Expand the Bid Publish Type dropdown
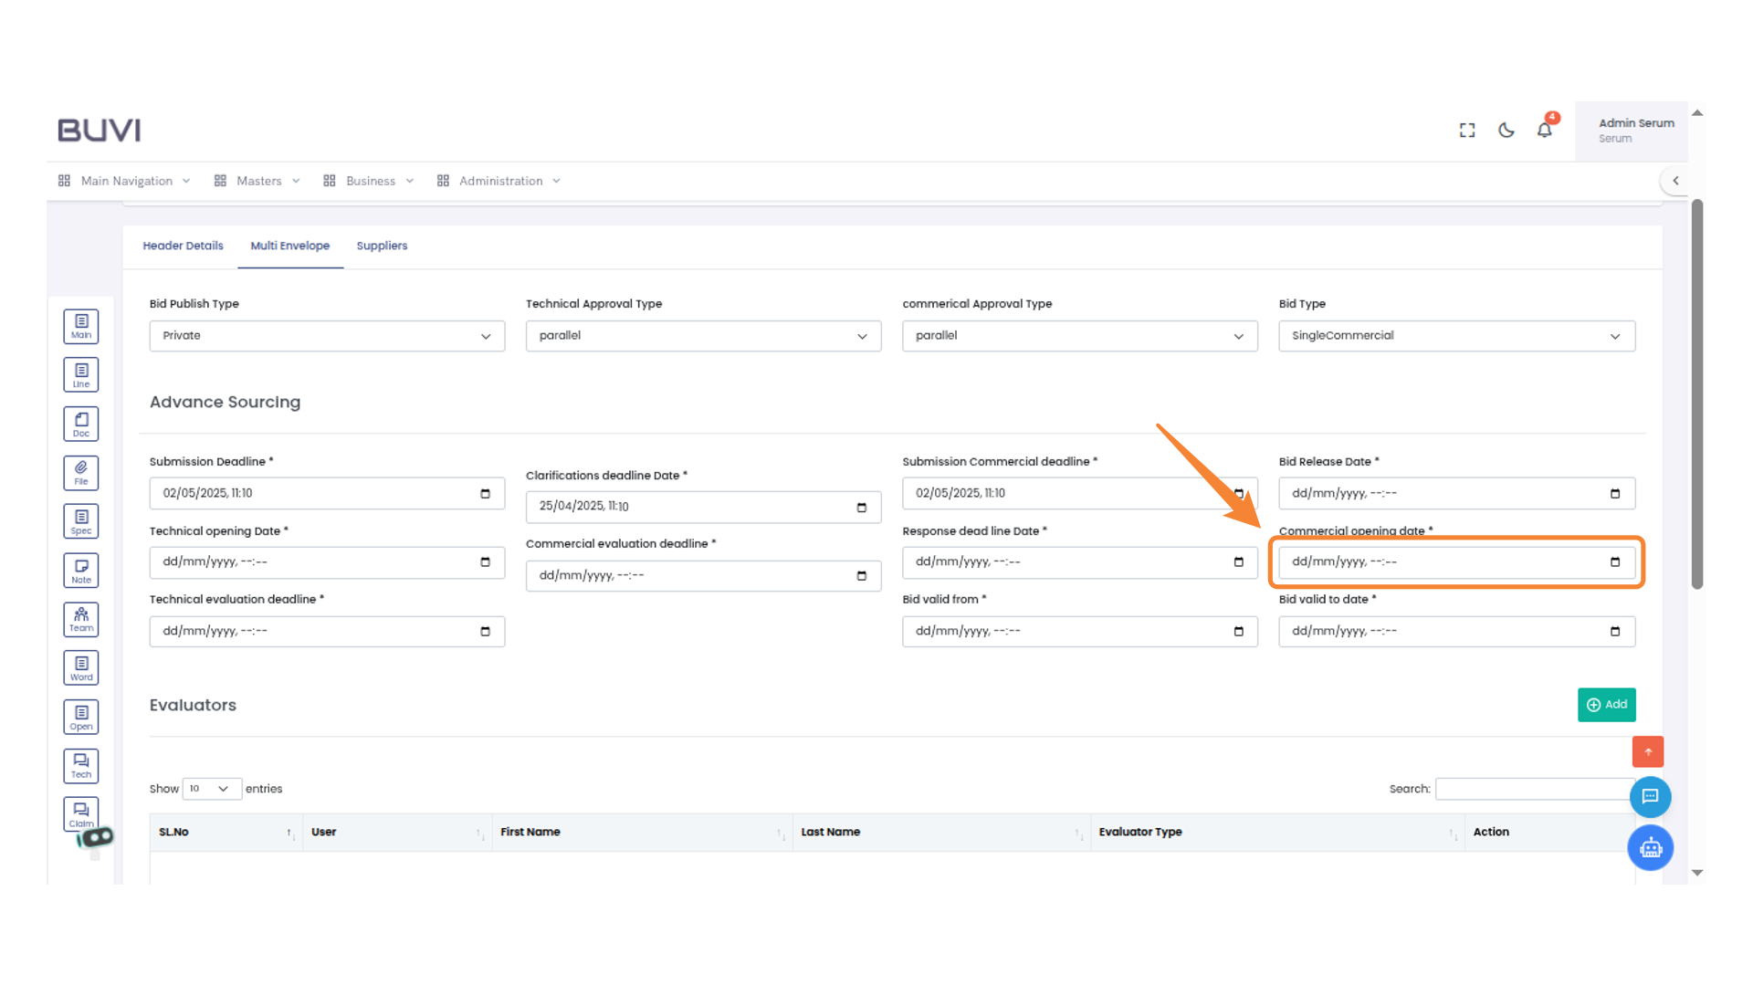Image resolution: width=1753 pixels, height=986 pixels. [327, 336]
